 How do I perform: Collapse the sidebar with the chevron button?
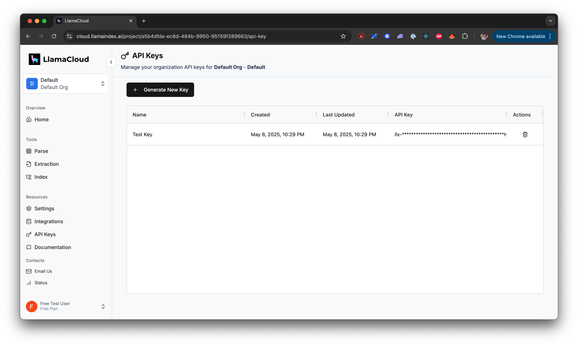pos(111,62)
